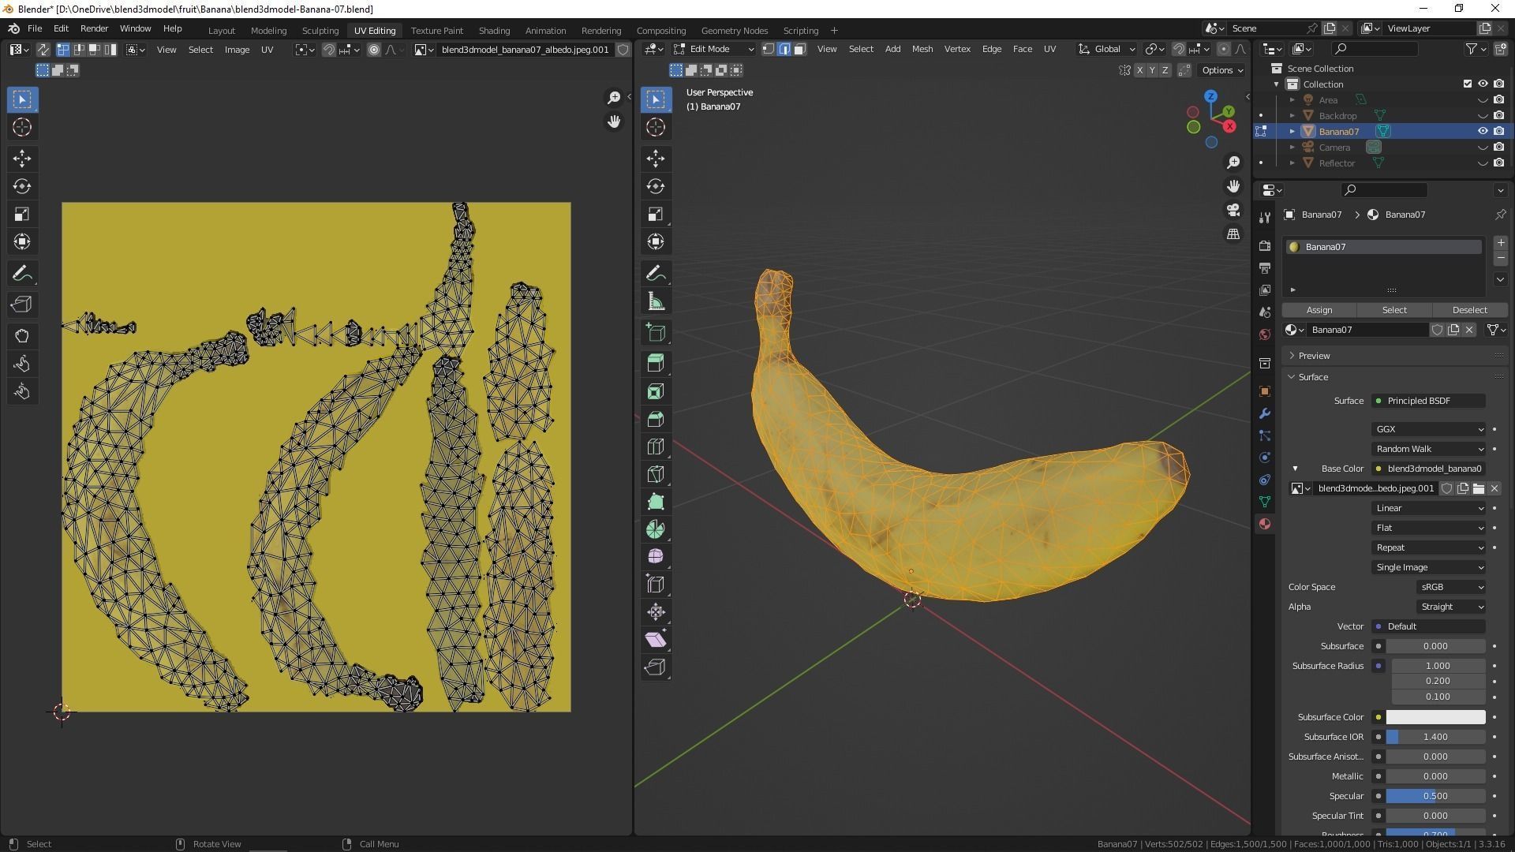
Task: Select the Shrink/Fatten tool
Action: [x=656, y=612]
